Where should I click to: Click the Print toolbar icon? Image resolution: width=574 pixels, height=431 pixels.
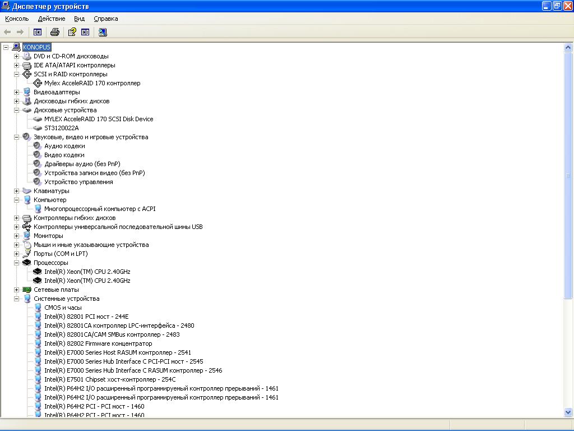point(55,32)
